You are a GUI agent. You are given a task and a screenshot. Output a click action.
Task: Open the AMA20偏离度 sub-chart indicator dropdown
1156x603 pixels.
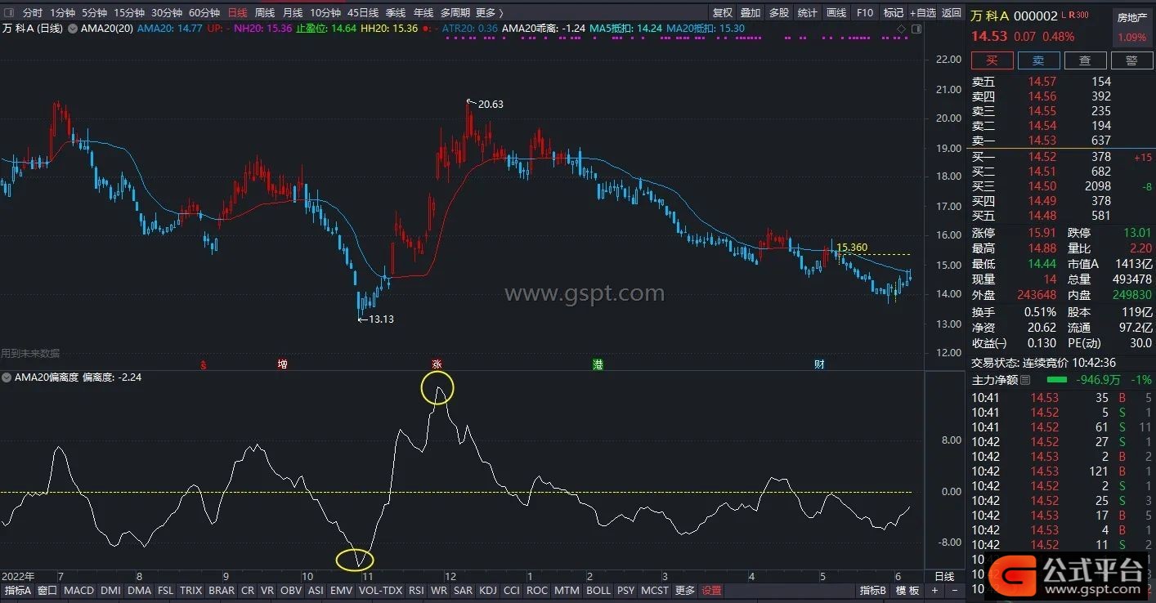7,377
